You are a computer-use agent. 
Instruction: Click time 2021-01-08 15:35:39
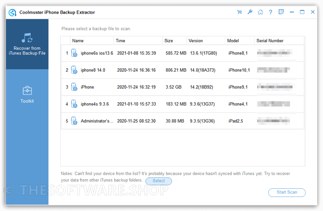136,53
